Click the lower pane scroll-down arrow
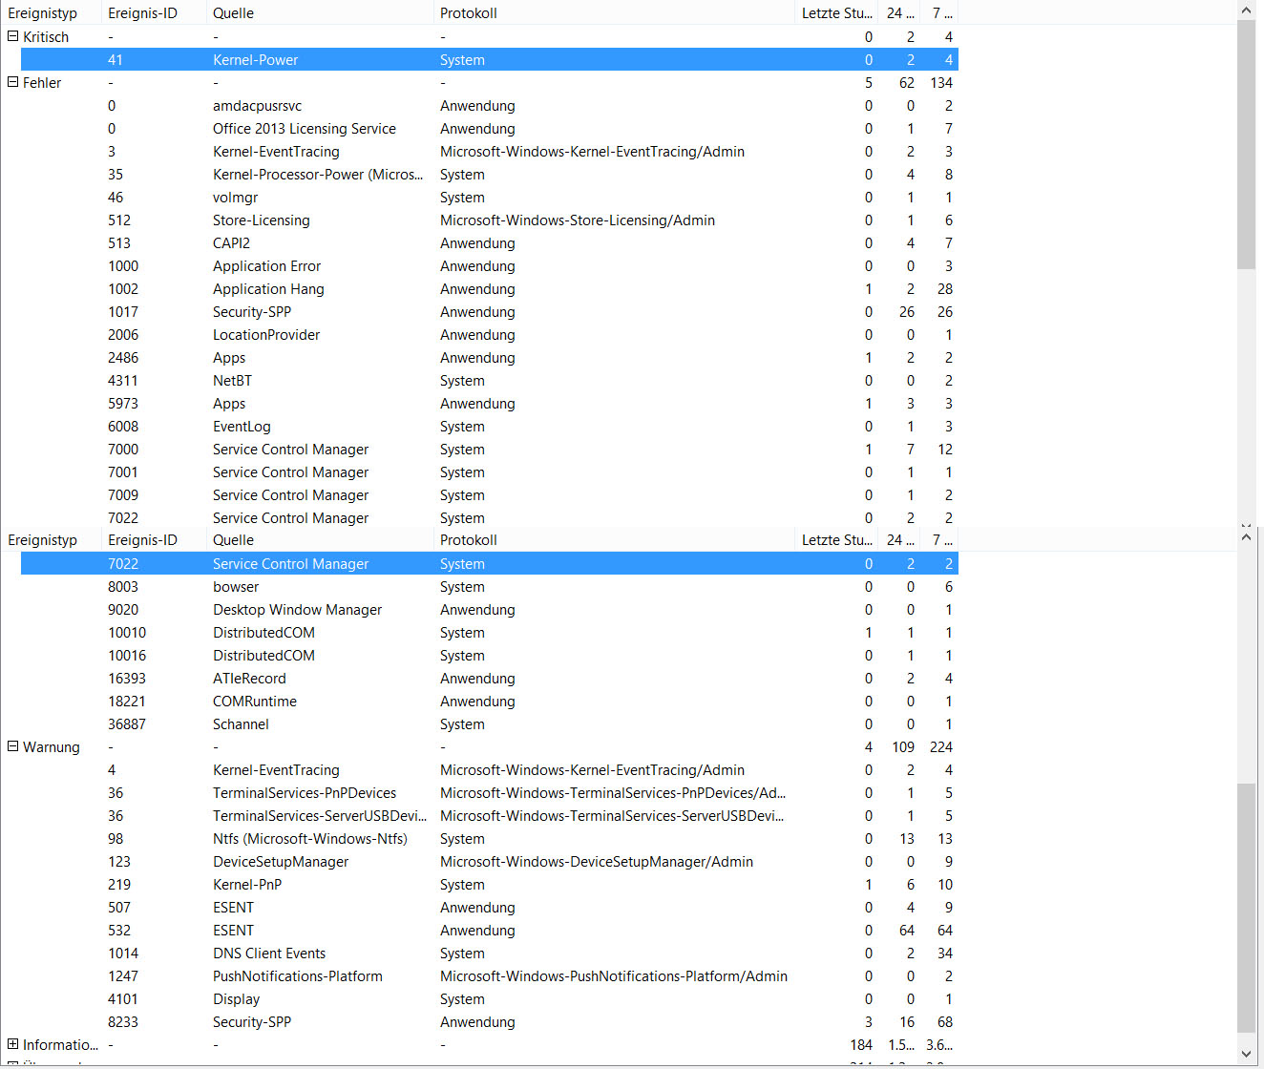 [x=1246, y=1053]
